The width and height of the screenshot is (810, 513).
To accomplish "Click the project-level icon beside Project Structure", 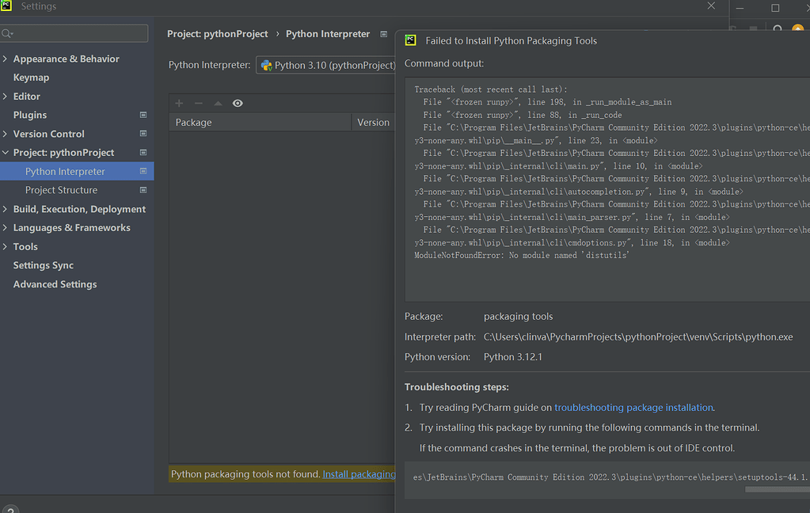I will [x=143, y=190].
